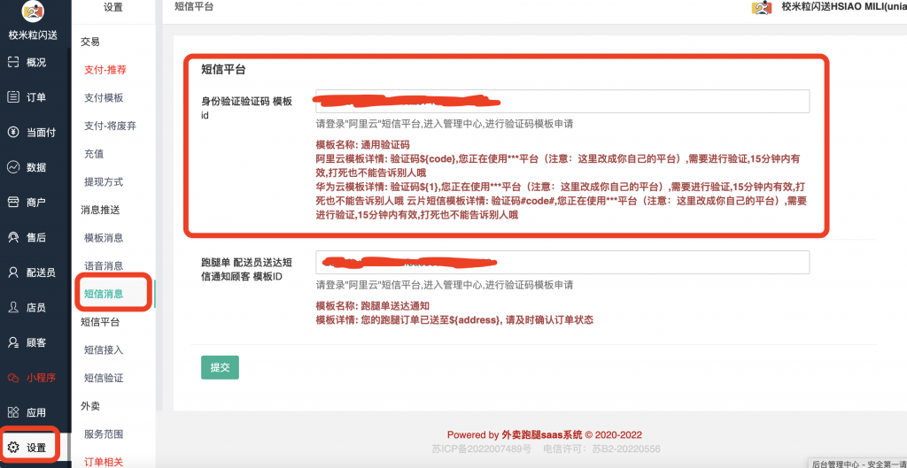Click the 电信许可：苏B2-20220556 footer text
Screen dimensions: 907x468
601,449
